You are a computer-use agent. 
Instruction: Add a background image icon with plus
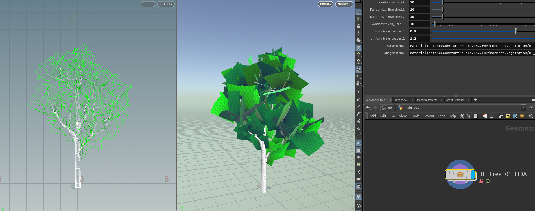click(x=515, y=116)
